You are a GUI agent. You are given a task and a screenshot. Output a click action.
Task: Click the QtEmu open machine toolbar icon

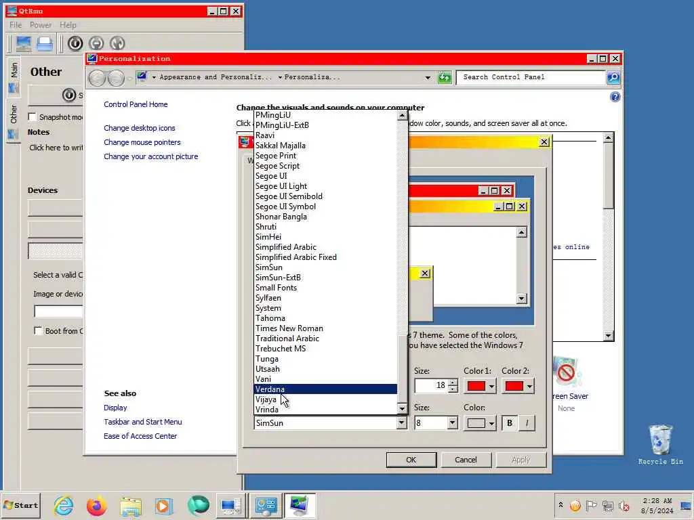[x=45, y=43]
